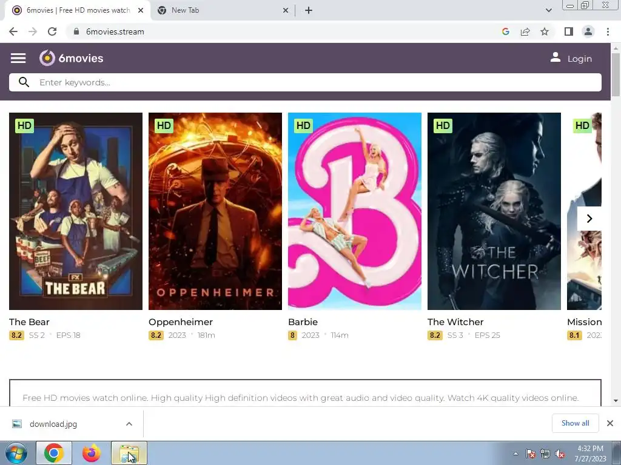The width and height of the screenshot is (621, 465).
Task: Switch to the New Tab tab
Action: (x=223, y=10)
